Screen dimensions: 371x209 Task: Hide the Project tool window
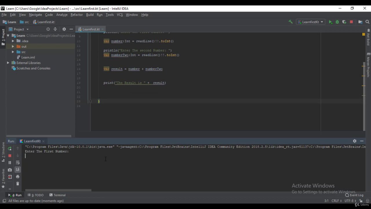tap(71, 29)
